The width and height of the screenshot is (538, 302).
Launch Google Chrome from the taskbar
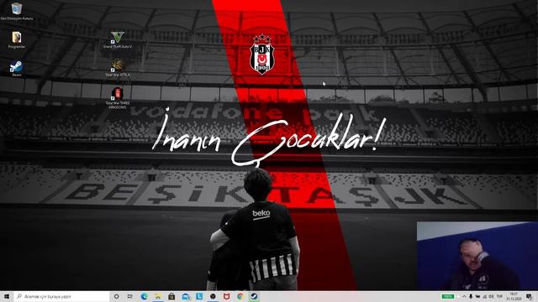click(x=240, y=296)
